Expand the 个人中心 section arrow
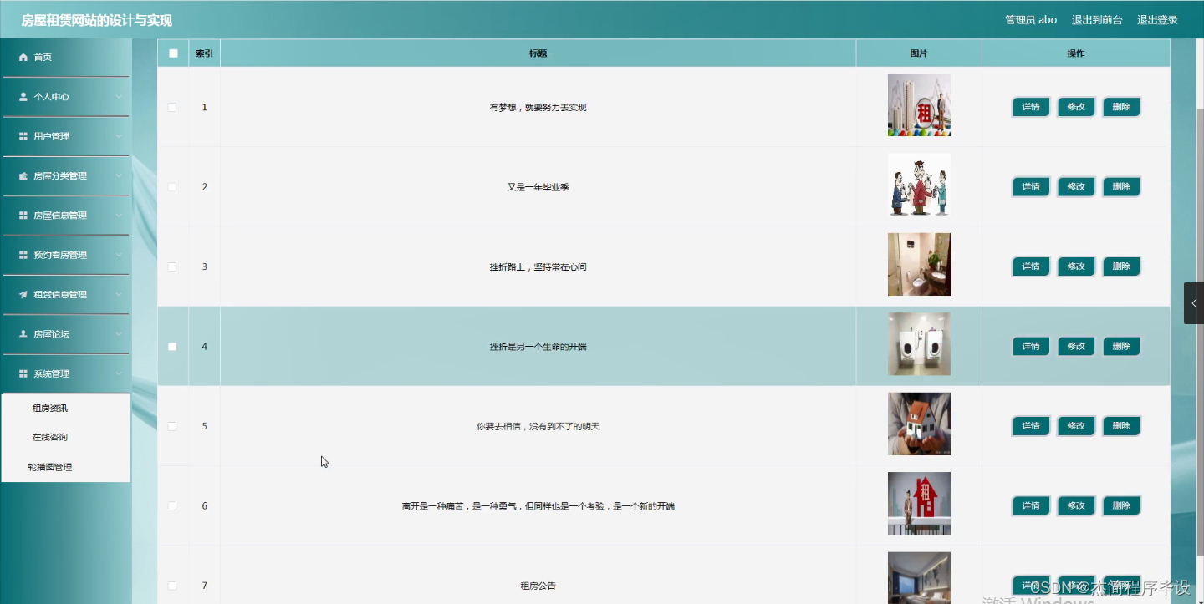This screenshot has width=1204, height=604. [x=119, y=96]
